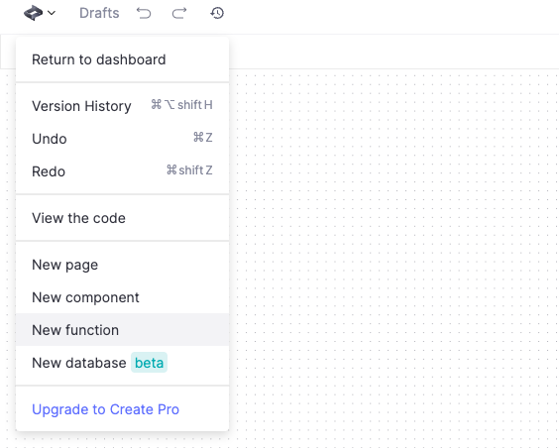Click the undo arrow in the toolbar
559x448 pixels.
(x=144, y=13)
